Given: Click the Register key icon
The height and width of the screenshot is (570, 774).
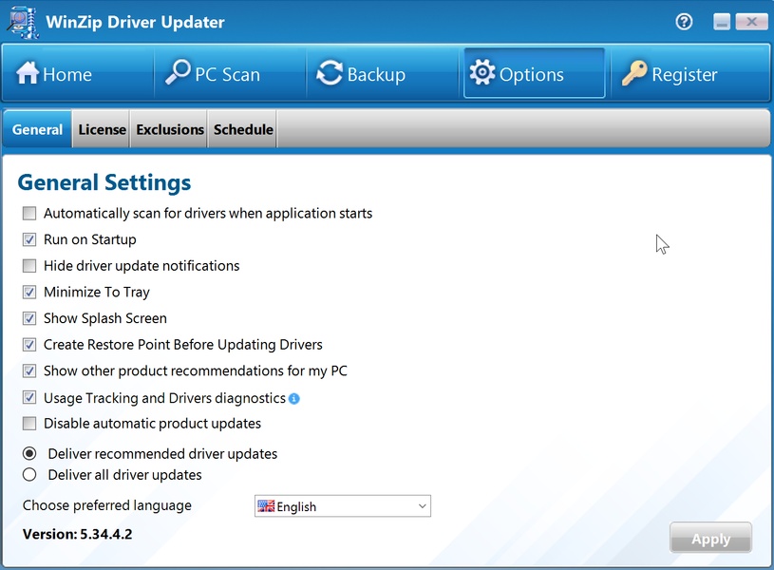Looking at the screenshot, I should tap(634, 73).
